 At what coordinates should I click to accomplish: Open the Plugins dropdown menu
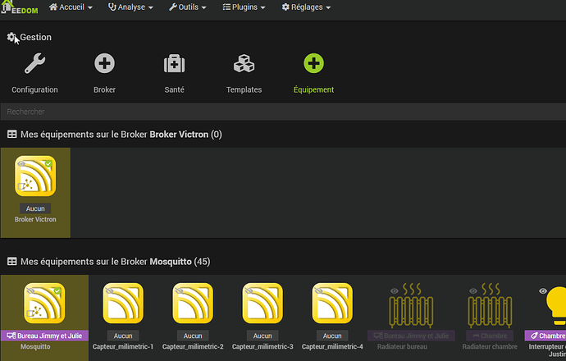pyautogui.click(x=244, y=7)
